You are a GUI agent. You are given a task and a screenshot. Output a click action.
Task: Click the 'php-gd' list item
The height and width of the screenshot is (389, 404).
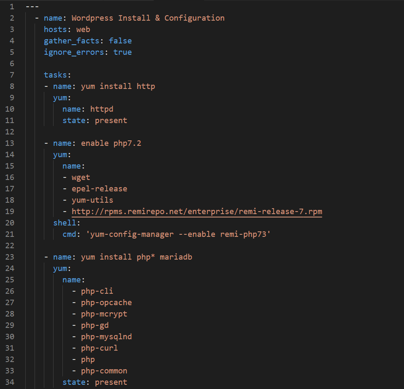click(95, 325)
